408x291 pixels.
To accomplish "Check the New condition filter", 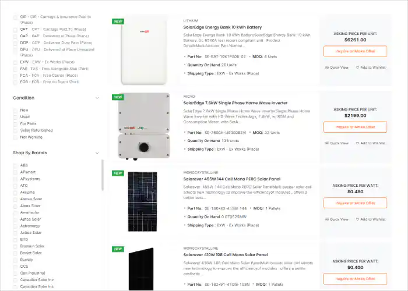I will (15, 111).
